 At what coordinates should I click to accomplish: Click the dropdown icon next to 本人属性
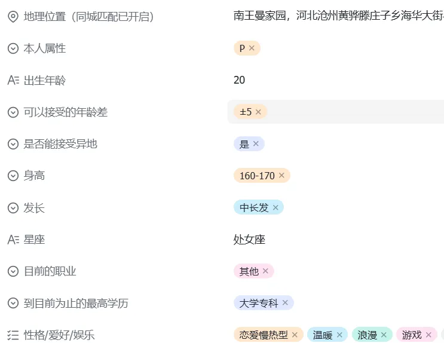(x=13, y=48)
